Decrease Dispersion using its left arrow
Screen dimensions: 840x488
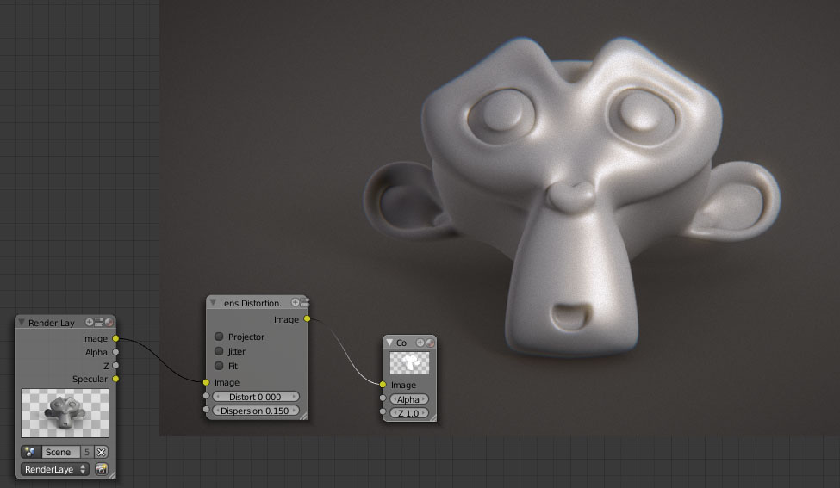[217, 411]
